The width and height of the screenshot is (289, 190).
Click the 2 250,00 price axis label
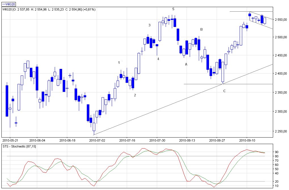(281, 132)
